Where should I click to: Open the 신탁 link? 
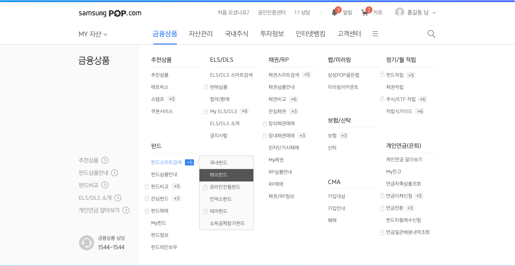(x=332, y=148)
